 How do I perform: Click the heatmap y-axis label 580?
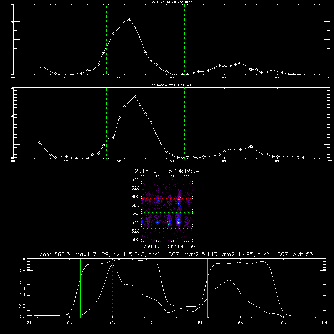point(136,205)
